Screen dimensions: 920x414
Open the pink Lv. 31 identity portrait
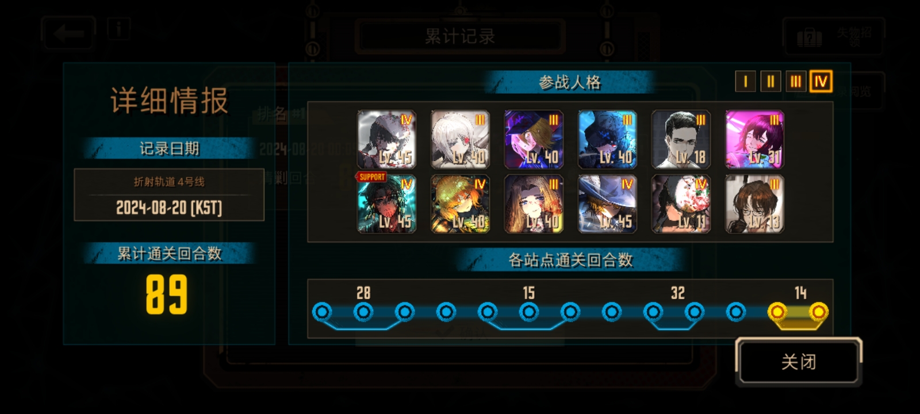click(x=754, y=140)
